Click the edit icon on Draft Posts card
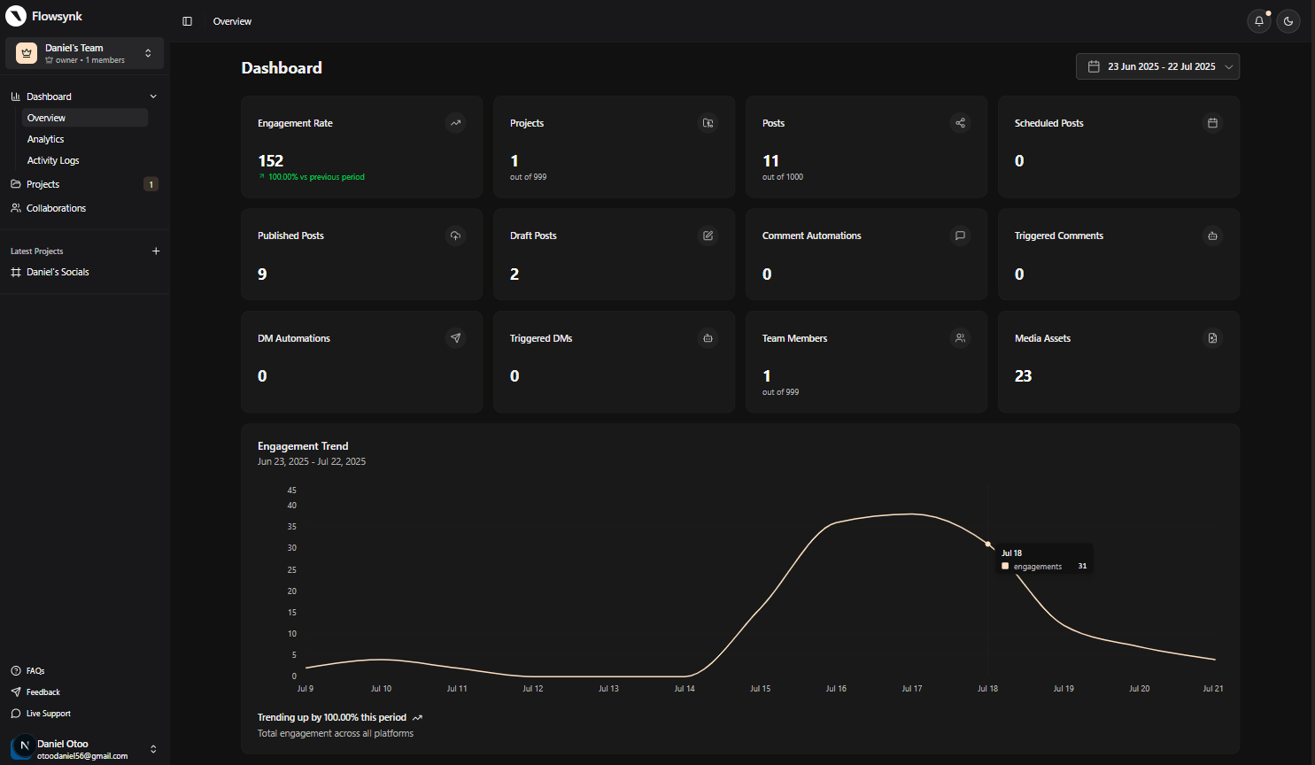Image resolution: width=1315 pixels, height=765 pixels. (x=708, y=236)
